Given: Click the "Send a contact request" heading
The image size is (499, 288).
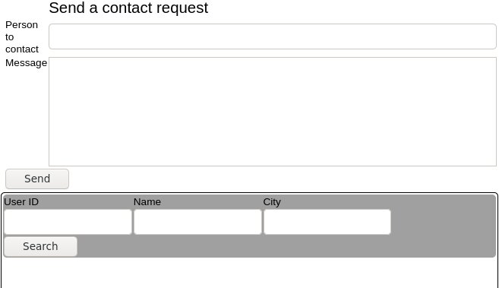Looking at the screenshot, I should coord(128,8).
